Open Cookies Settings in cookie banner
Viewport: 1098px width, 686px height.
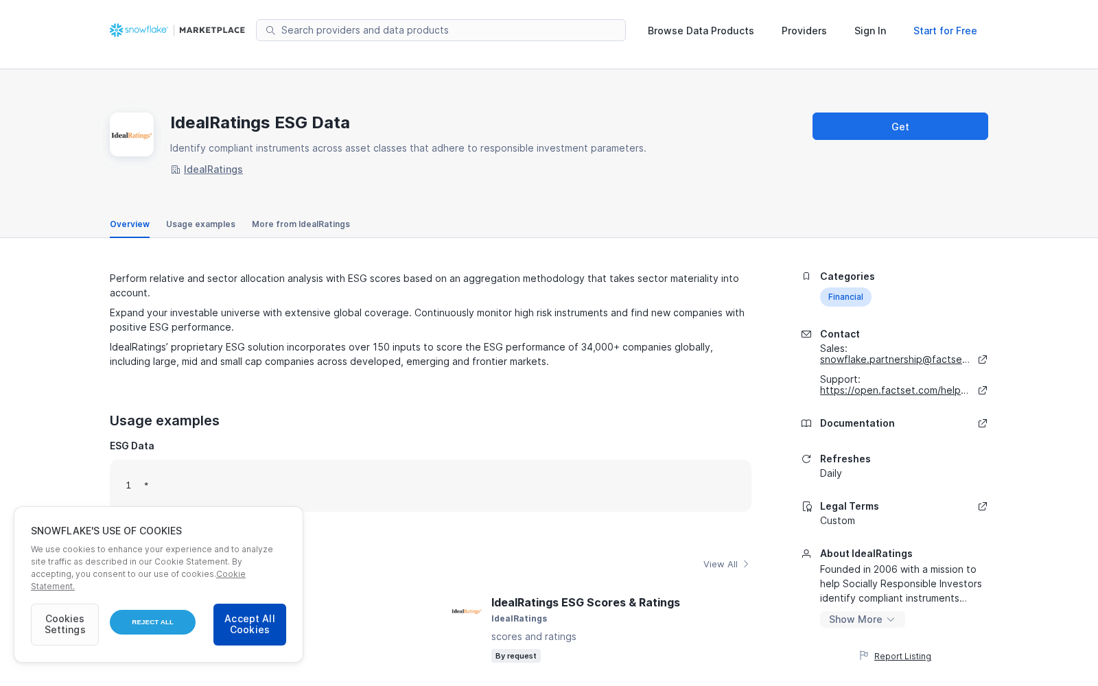click(65, 624)
